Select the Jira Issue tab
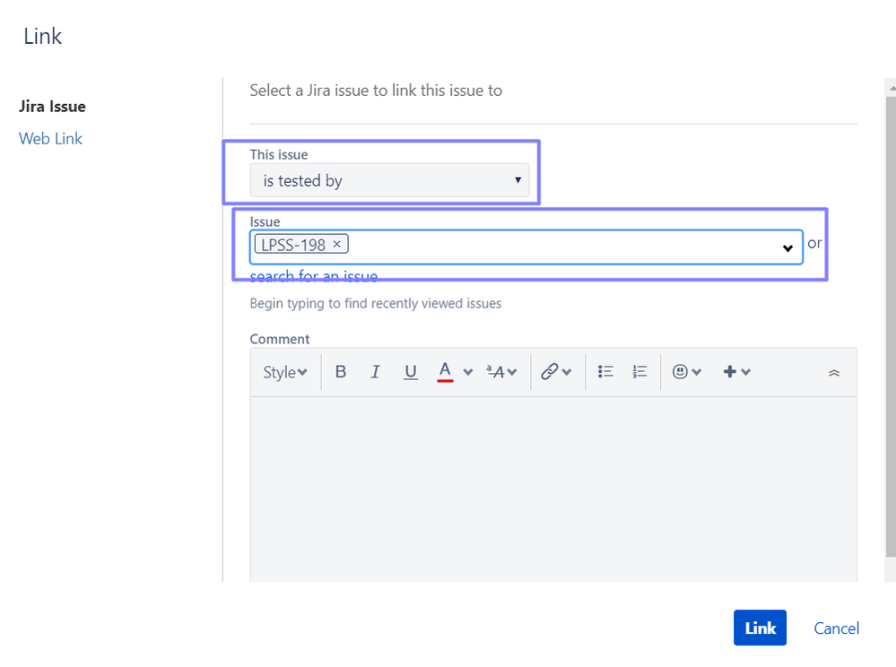 pyautogui.click(x=52, y=107)
